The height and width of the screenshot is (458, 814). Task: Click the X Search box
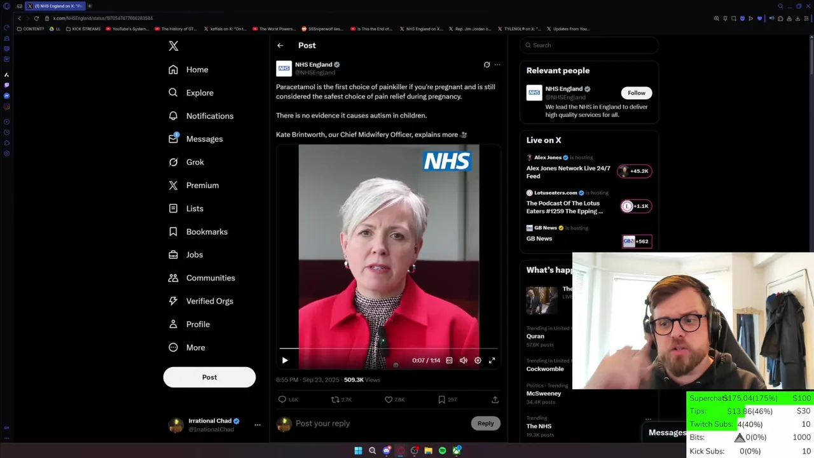(x=589, y=45)
